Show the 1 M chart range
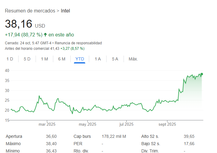The width and height of the screenshot is (217, 153). 44,59
